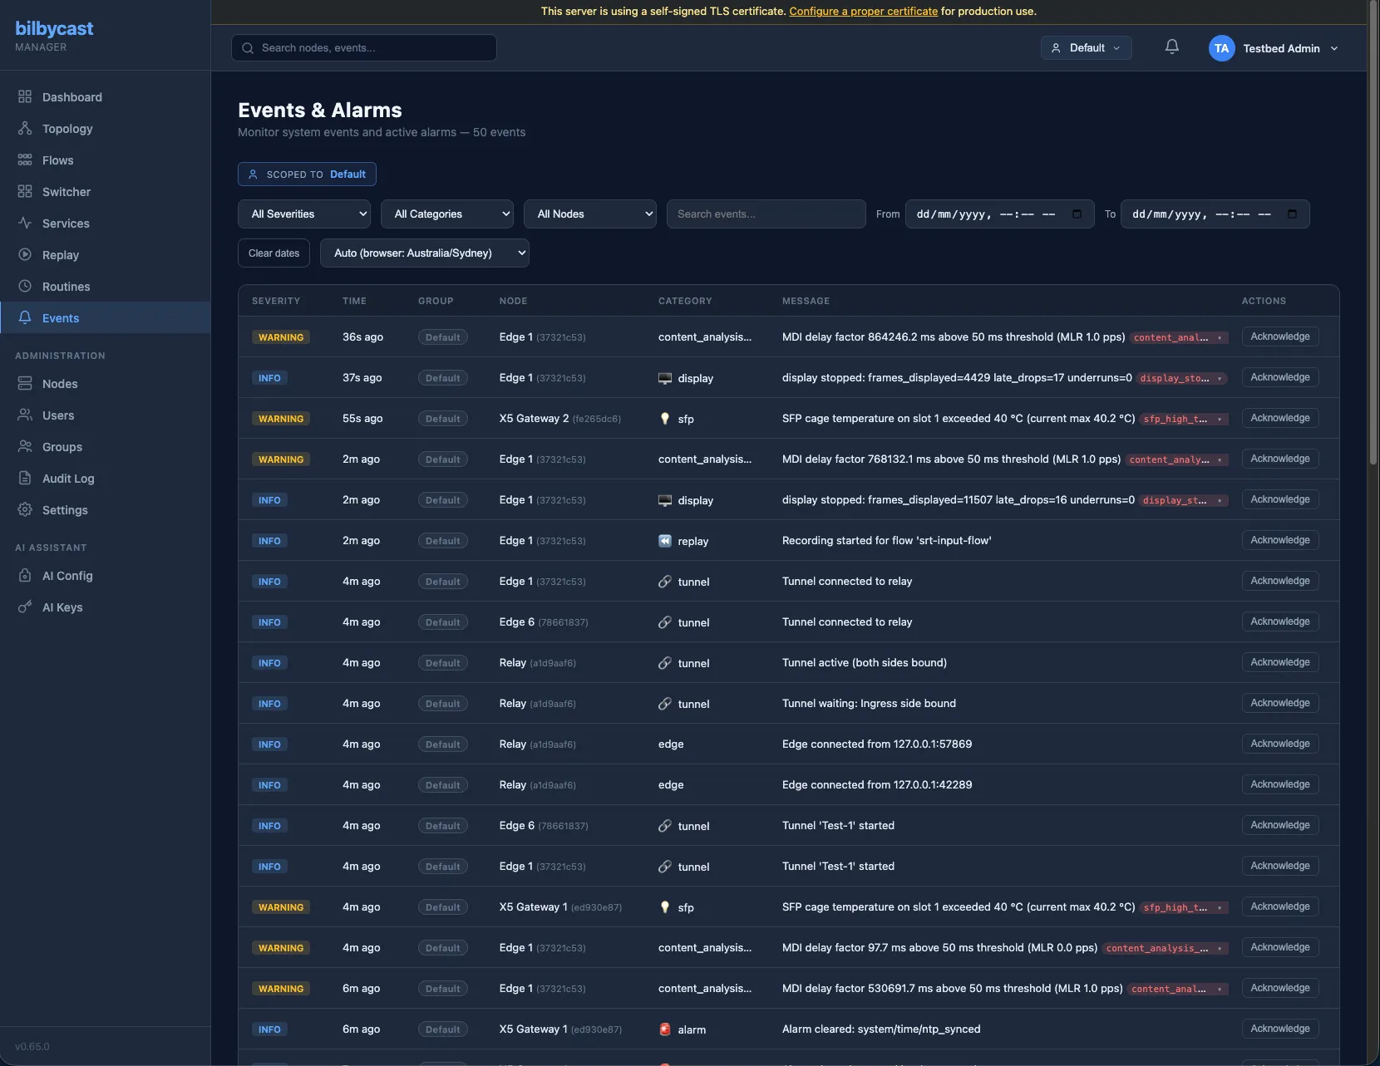Expand the content_anal tag in the 36s ago row

click(x=1180, y=337)
